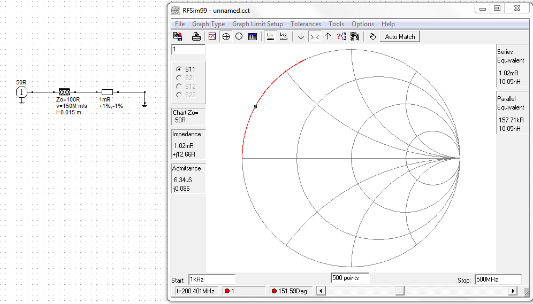Click the red dot trace 1 status indicator
The width and height of the screenshot is (533, 304).
(x=227, y=291)
